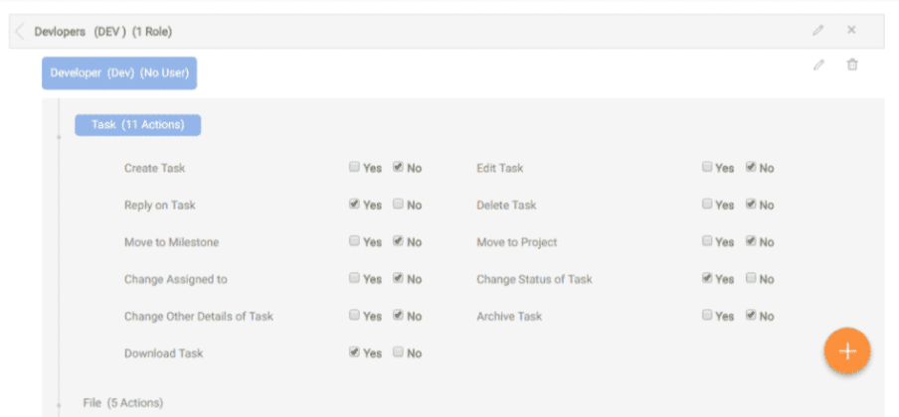Check Yes for Change Other Details of Task
This screenshot has height=417, width=899.
[x=355, y=316]
